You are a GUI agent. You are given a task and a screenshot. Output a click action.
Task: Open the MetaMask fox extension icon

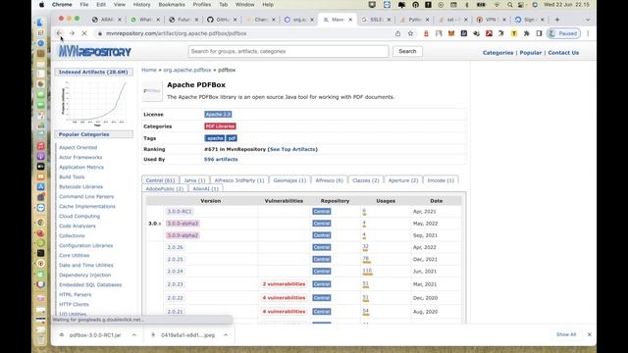click(451, 33)
